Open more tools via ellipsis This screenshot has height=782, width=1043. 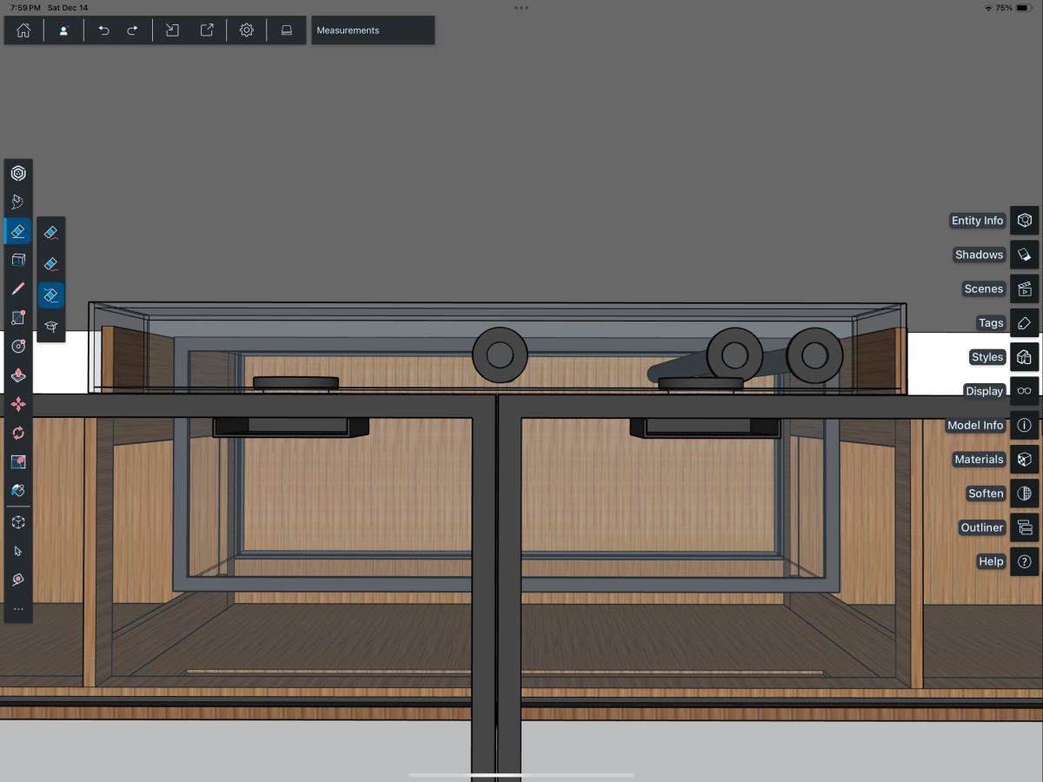[x=18, y=609]
